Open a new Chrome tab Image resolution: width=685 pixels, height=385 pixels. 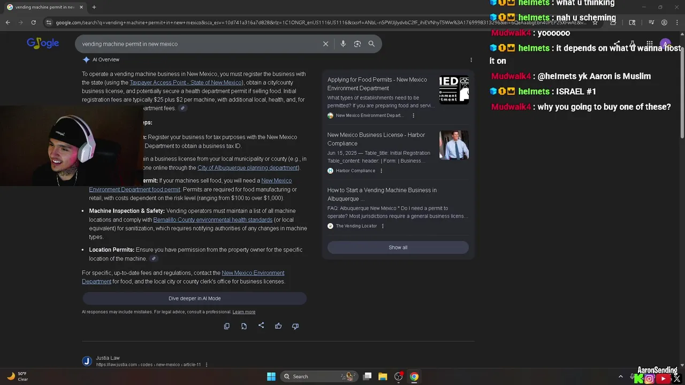click(94, 7)
